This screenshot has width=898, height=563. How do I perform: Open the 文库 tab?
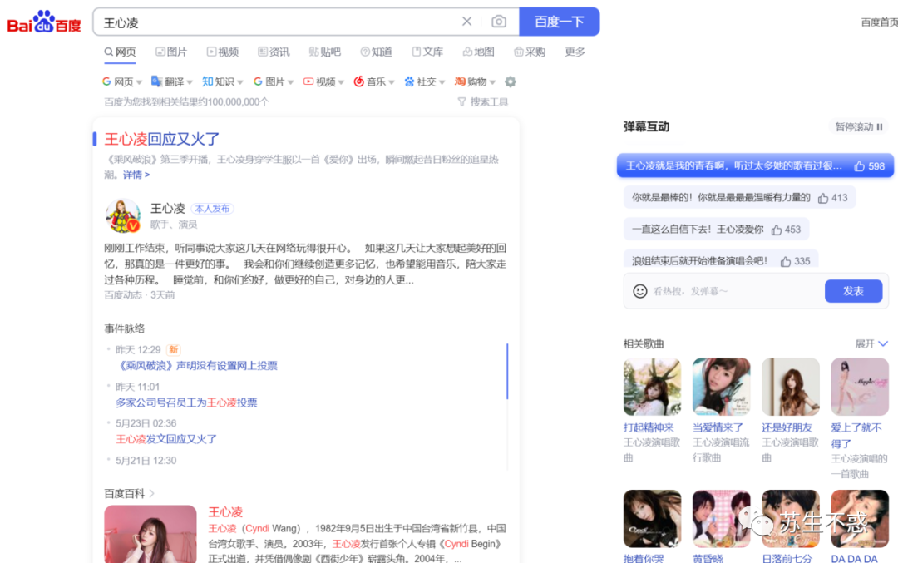click(428, 52)
